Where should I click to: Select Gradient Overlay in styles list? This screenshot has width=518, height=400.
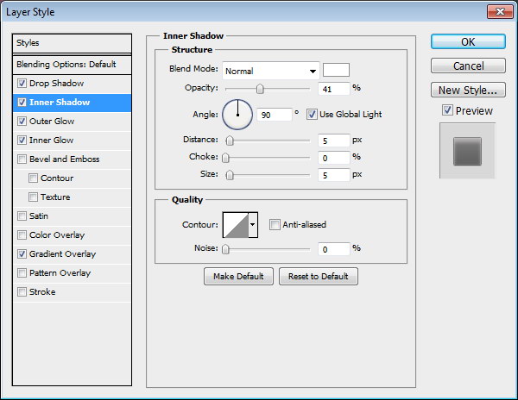point(62,254)
